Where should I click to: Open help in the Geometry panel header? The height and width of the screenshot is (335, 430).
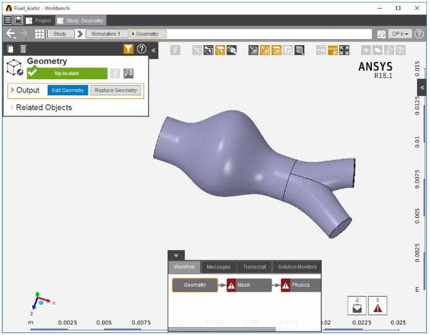(x=142, y=49)
